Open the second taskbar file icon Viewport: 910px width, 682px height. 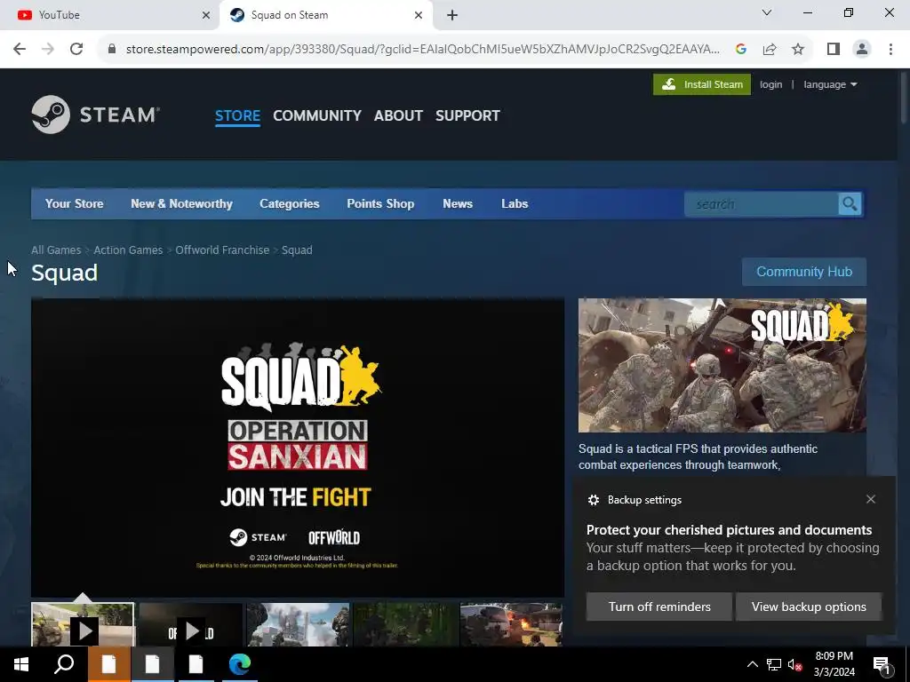pyautogui.click(x=152, y=664)
